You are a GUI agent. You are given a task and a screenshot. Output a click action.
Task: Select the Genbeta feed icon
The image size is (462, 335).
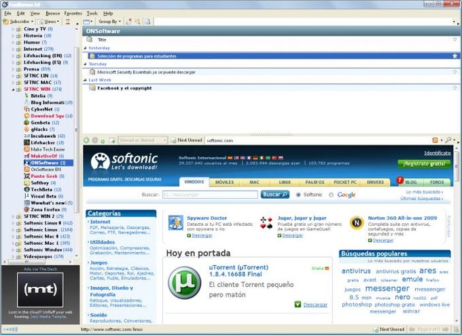(26, 123)
